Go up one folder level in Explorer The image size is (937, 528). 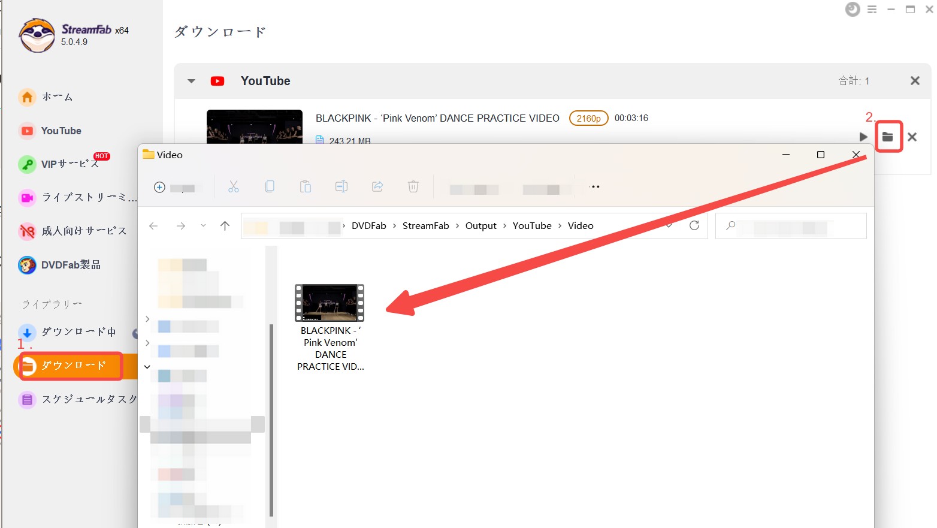225,225
